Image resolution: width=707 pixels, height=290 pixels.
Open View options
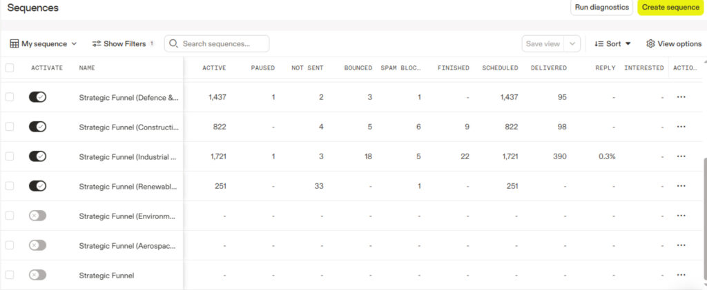pyautogui.click(x=674, y=43)
